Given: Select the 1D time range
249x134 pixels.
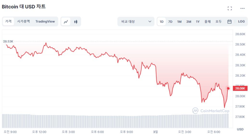Looking at the screenshot, I should (162, 22).
